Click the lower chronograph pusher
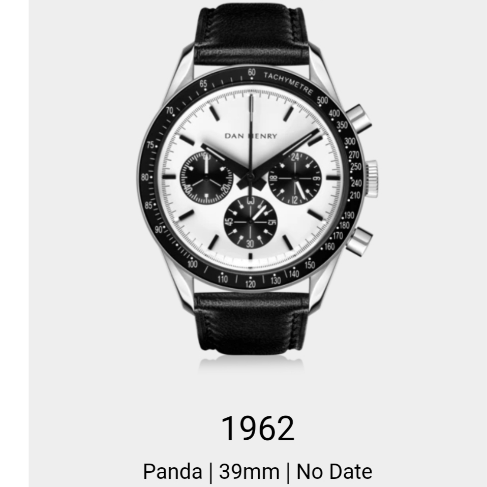Viewport: 487px width, 487px height. pos(360,240)
